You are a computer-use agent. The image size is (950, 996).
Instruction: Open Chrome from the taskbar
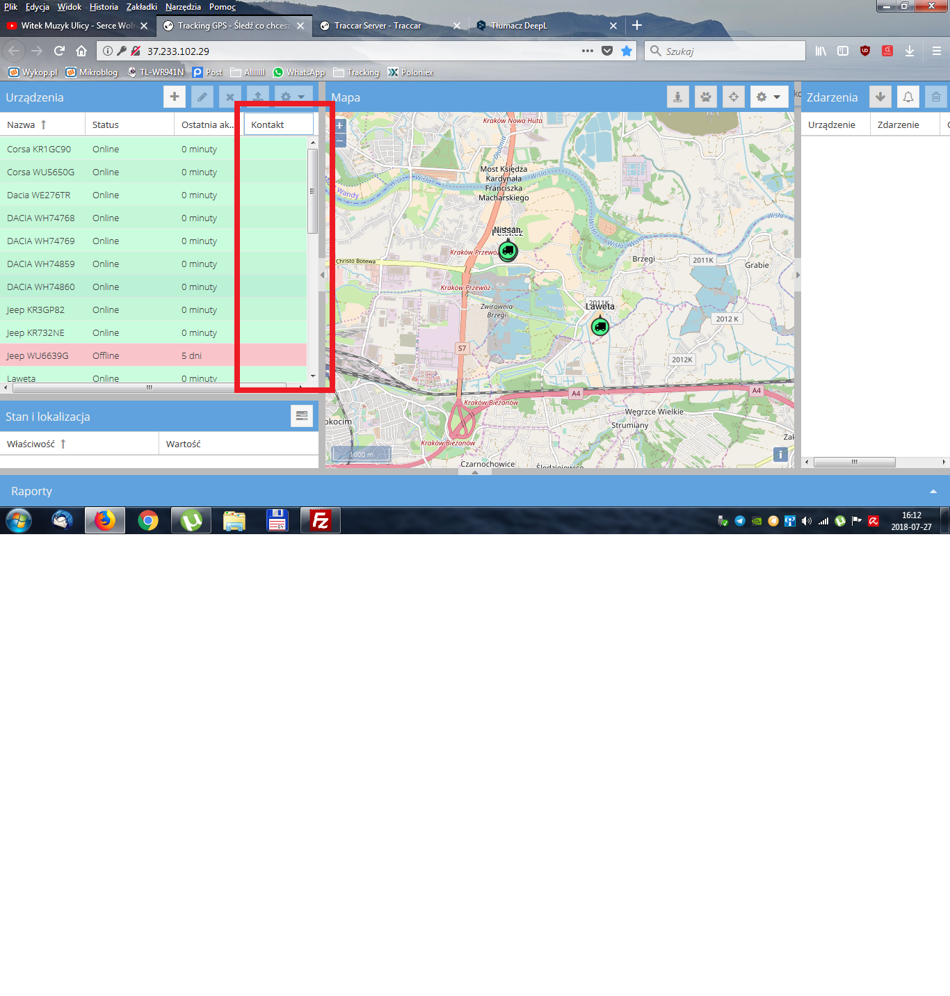pos(148,520)
